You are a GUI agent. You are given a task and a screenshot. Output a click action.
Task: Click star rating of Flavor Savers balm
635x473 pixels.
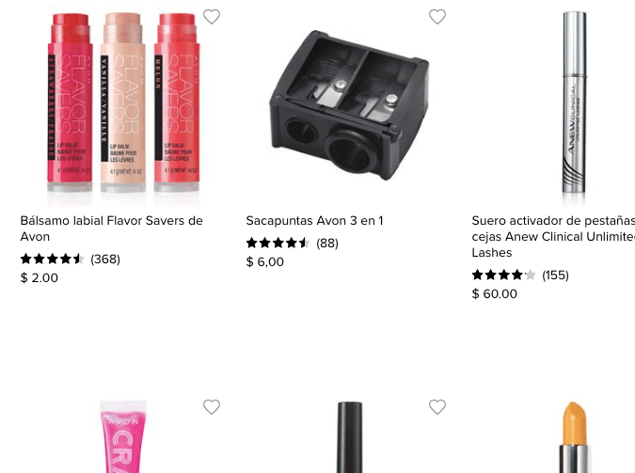pyautogui.click(x=53, y=259)
